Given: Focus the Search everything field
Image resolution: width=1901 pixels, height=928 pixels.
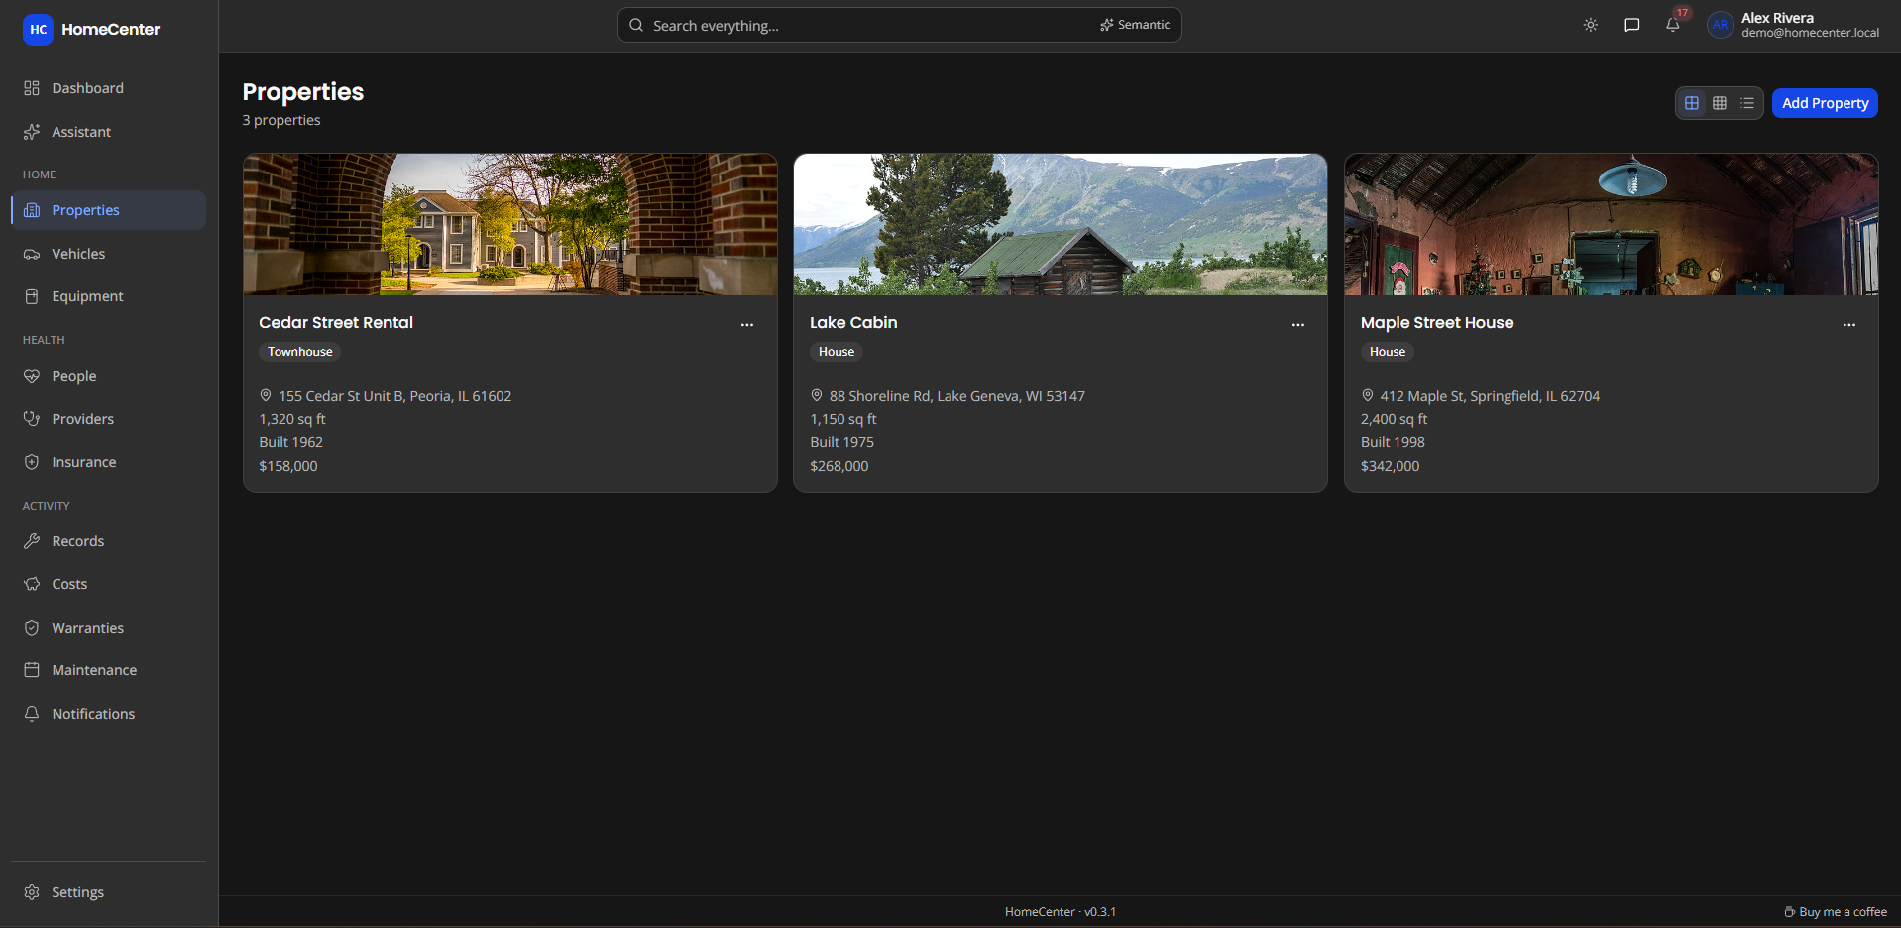Looking at the screenshot, I should [x=899, y=25].
